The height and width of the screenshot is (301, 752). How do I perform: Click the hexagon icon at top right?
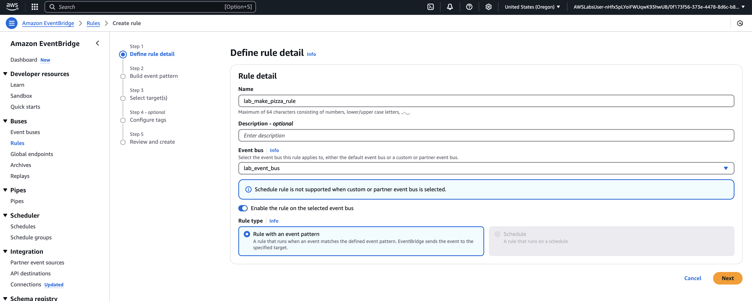(740, 23)
